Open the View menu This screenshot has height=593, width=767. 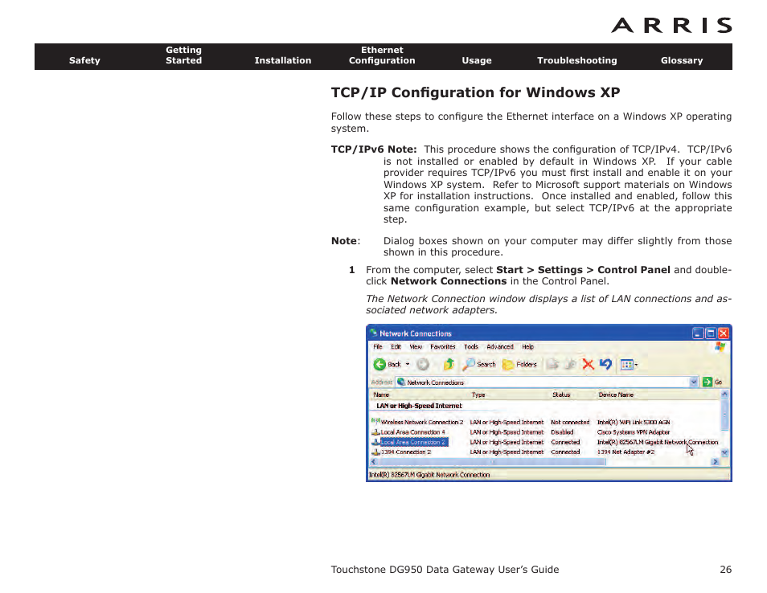(416, 346)
